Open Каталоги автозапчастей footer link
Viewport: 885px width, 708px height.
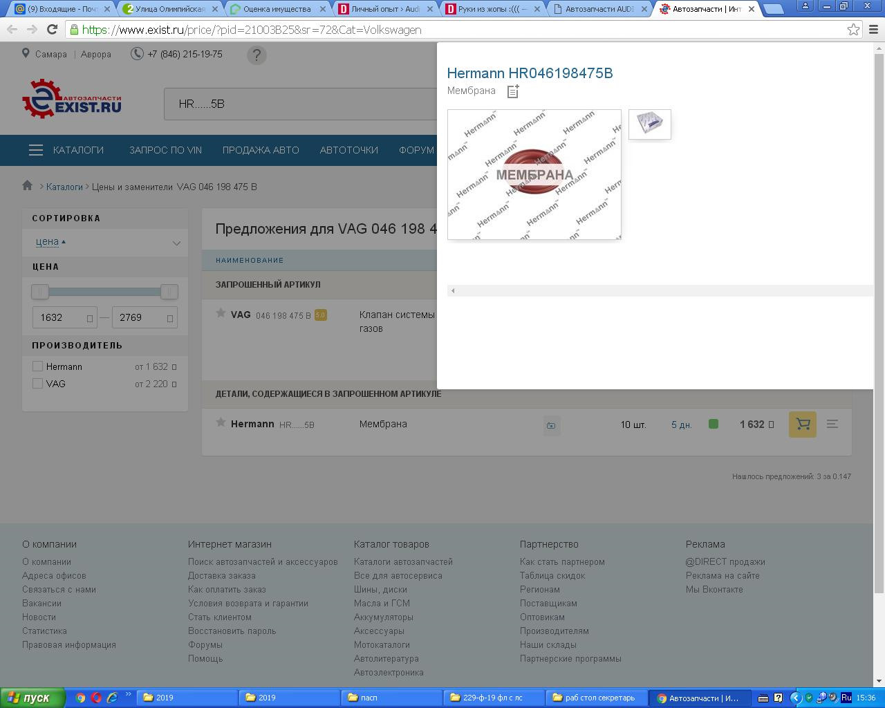pos(403,561)
